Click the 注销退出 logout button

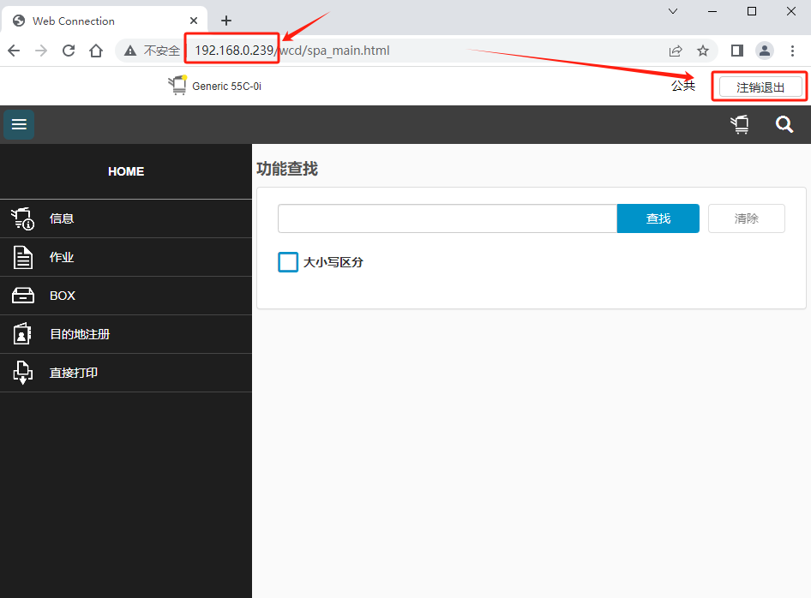[760, 87]
